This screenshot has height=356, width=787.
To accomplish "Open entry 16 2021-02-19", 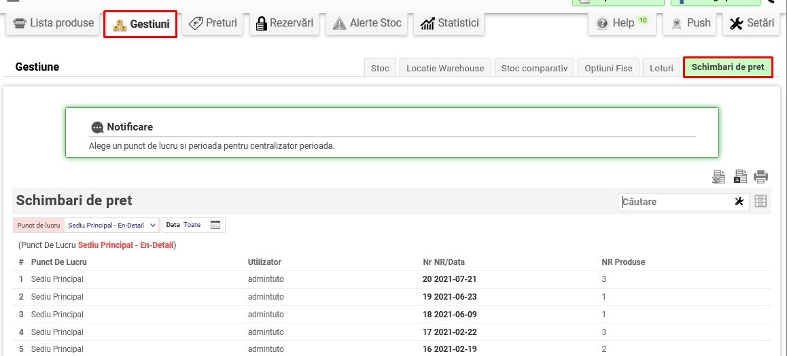I will 450,349.
